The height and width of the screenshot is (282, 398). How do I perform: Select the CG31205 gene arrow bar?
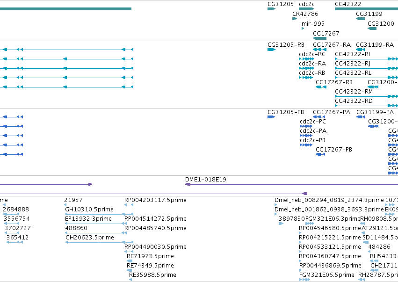pyautogui.click(x=272, y=9)
